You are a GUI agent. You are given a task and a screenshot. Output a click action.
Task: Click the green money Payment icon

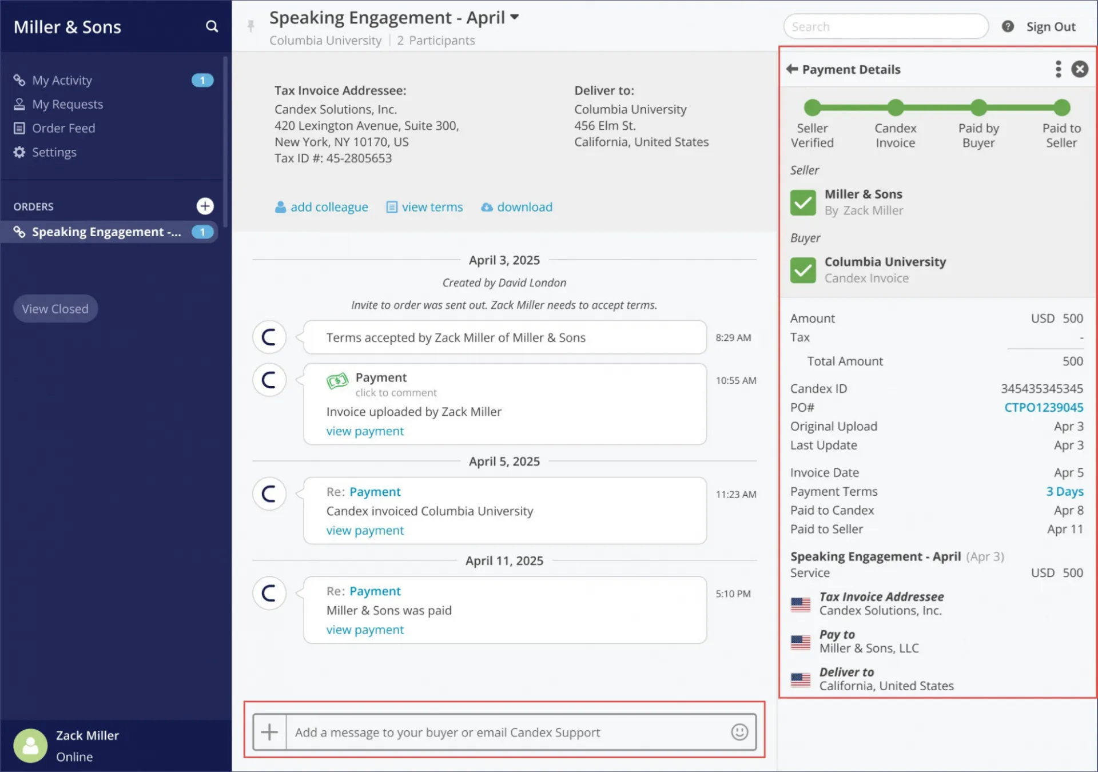[x=337, y=380]
